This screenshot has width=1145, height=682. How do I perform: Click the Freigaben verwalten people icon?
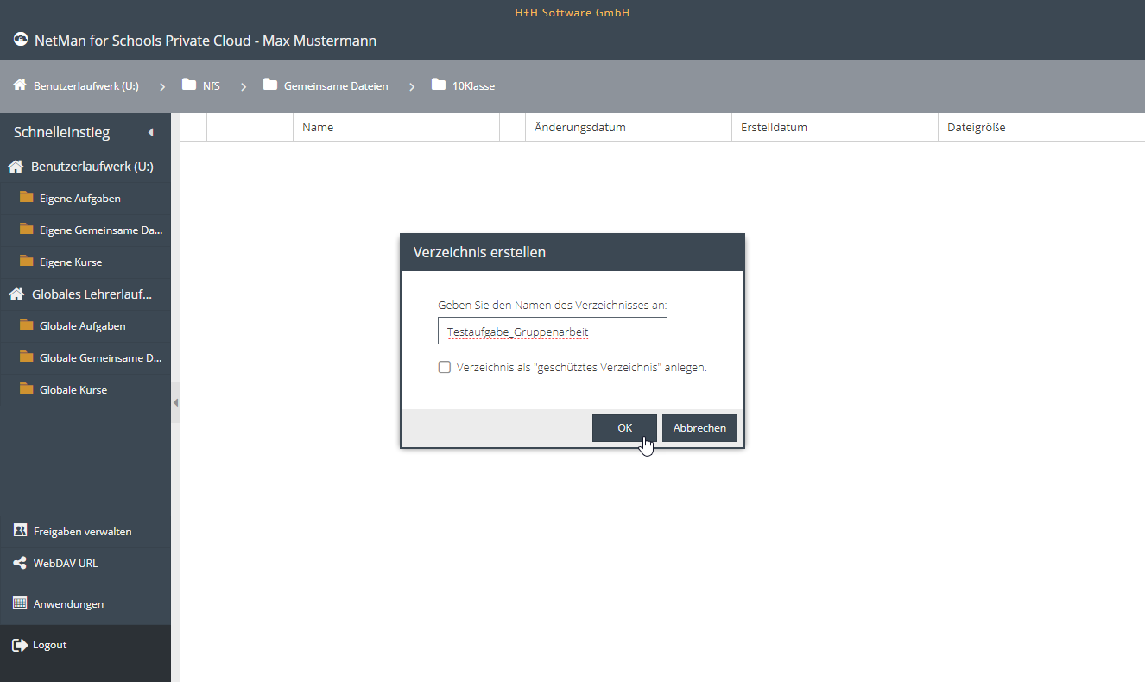(20, 531)
